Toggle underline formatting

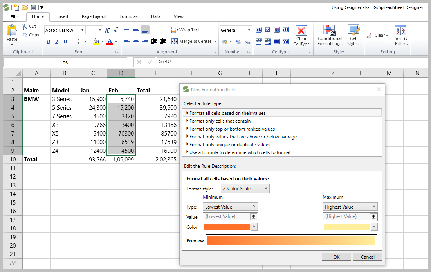click(65, 42)
